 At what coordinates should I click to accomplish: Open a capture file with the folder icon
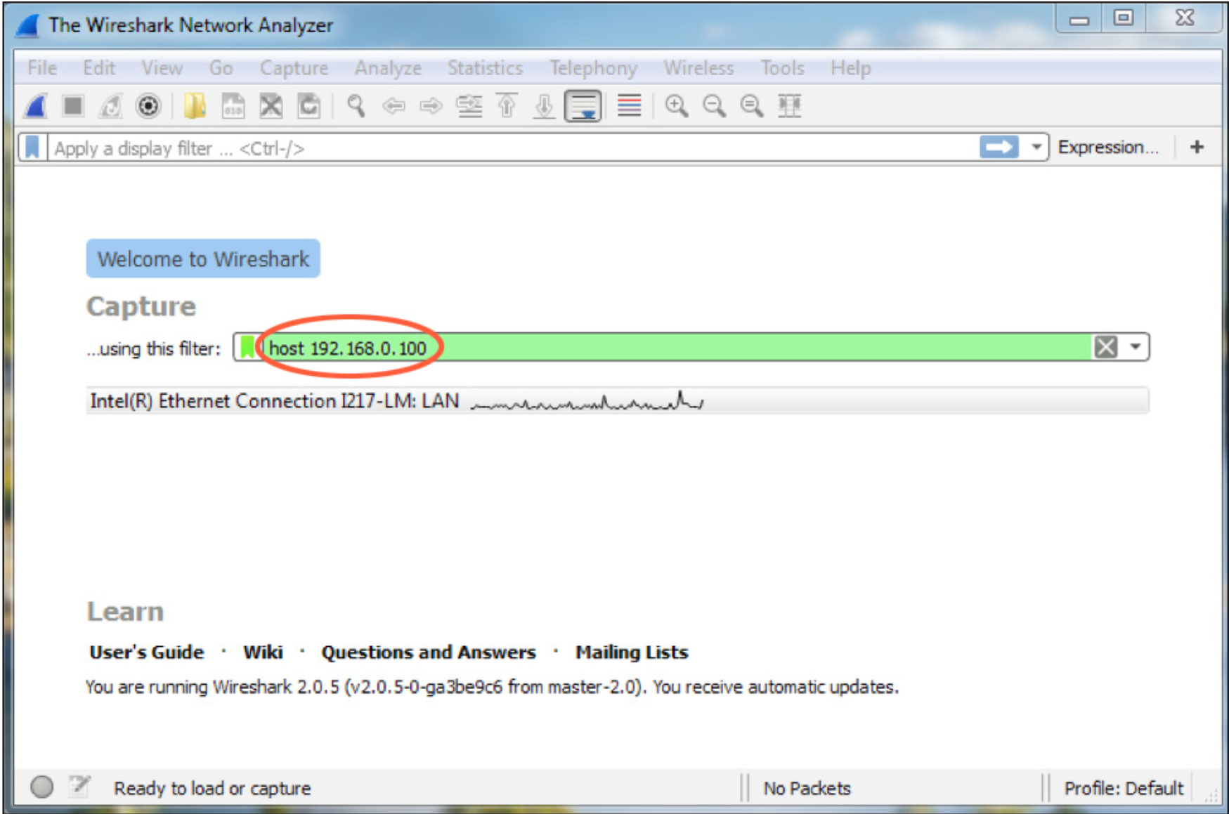point(195,107)
